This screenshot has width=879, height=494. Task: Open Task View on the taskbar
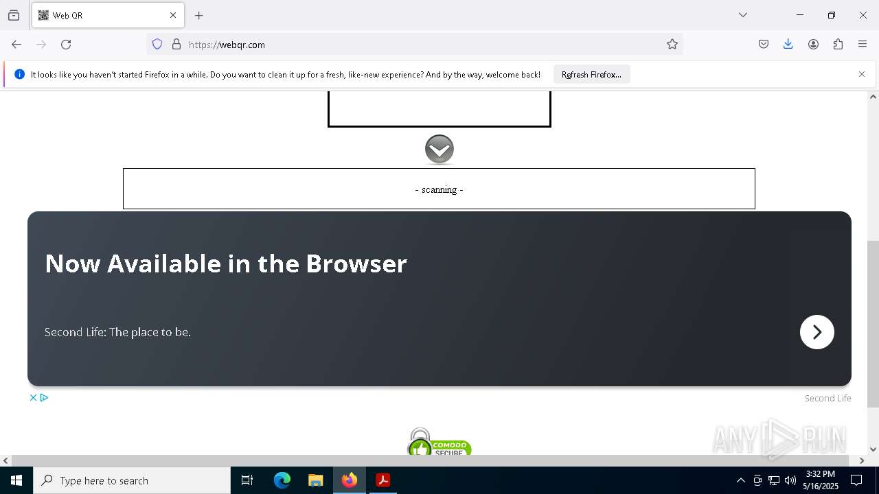tap(247, 480)
